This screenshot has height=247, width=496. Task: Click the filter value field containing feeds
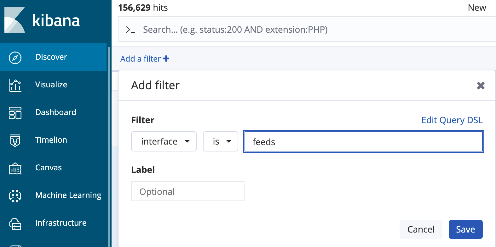363,142
